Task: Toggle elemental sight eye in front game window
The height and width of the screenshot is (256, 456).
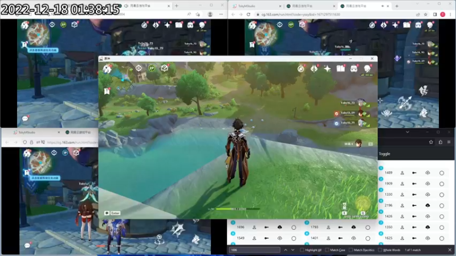Action: (x=139, y=68)
